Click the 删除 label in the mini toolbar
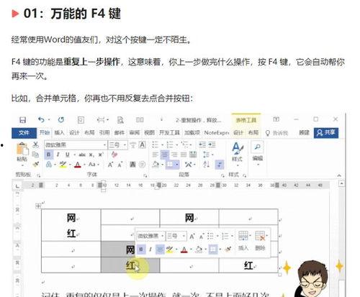The width and height of the screenshot is (360, 297). tap(260, 248)
